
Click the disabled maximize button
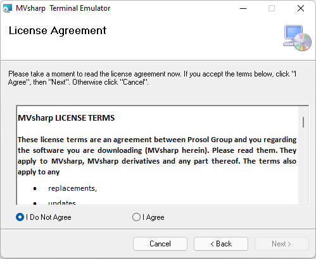(272, 8)
